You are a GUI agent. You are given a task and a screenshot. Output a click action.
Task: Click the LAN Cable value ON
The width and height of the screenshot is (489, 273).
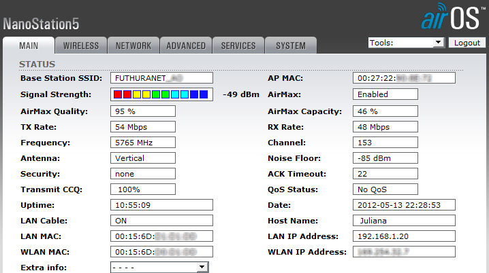[161, 221]
